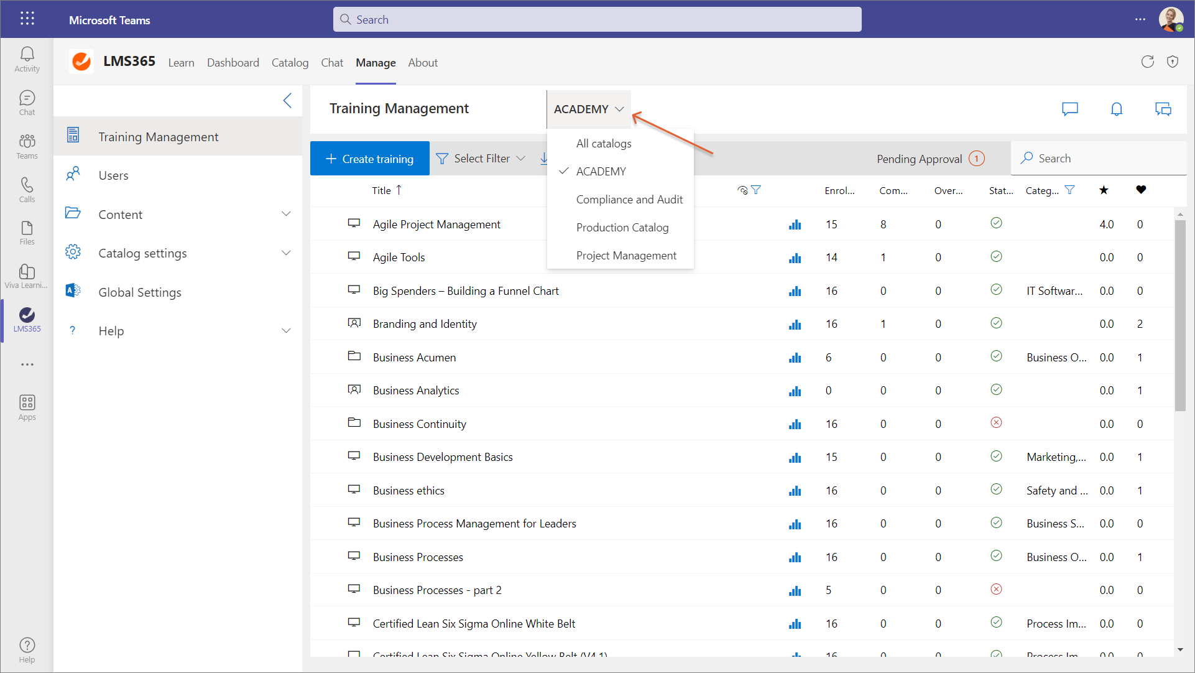The height and width of the screenshot is (673, 1195).
Task: Open statistics chart icon for Agile Tools
Action: 795,258
